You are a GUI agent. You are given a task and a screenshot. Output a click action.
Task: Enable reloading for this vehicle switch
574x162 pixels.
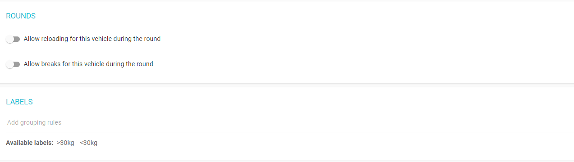(13, 39)
